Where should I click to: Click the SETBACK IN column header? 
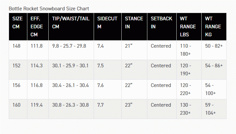click(x=162, y=27)
